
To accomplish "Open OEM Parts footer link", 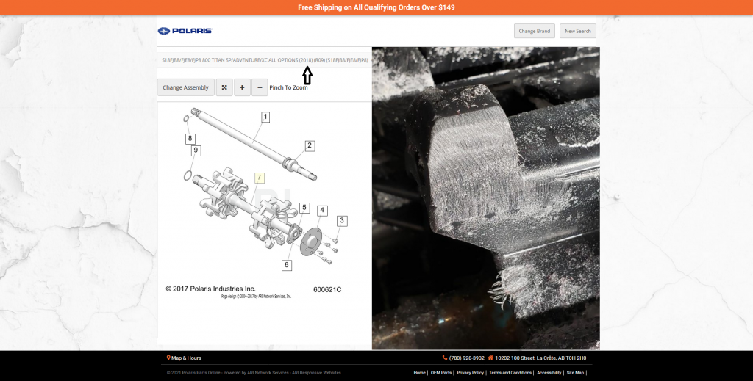I will [x=441, y=373].
